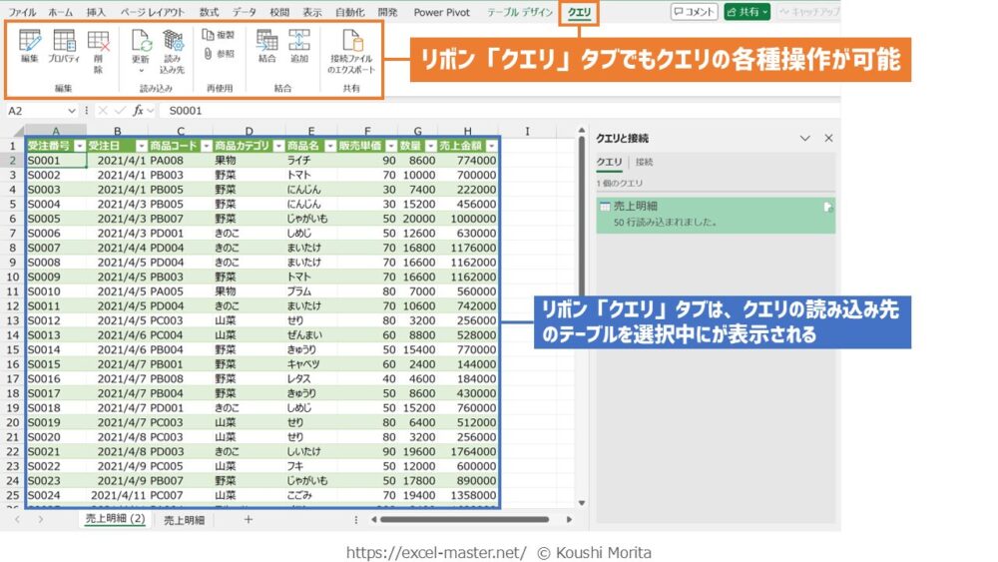Click the 削除 (Delete) query icon
Screen dimensions: 998x562
tap(98, 46)
